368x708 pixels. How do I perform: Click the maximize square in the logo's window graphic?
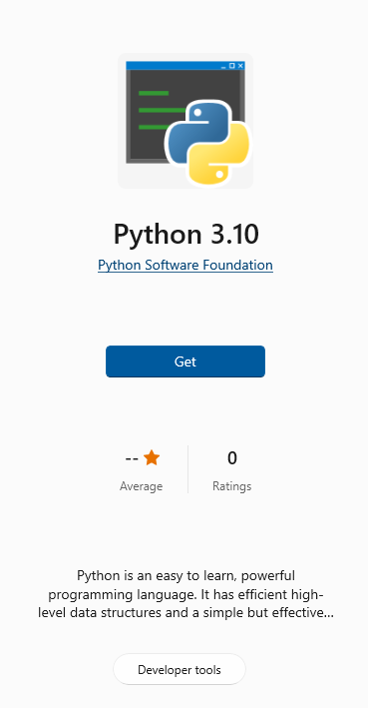point(231,66)
